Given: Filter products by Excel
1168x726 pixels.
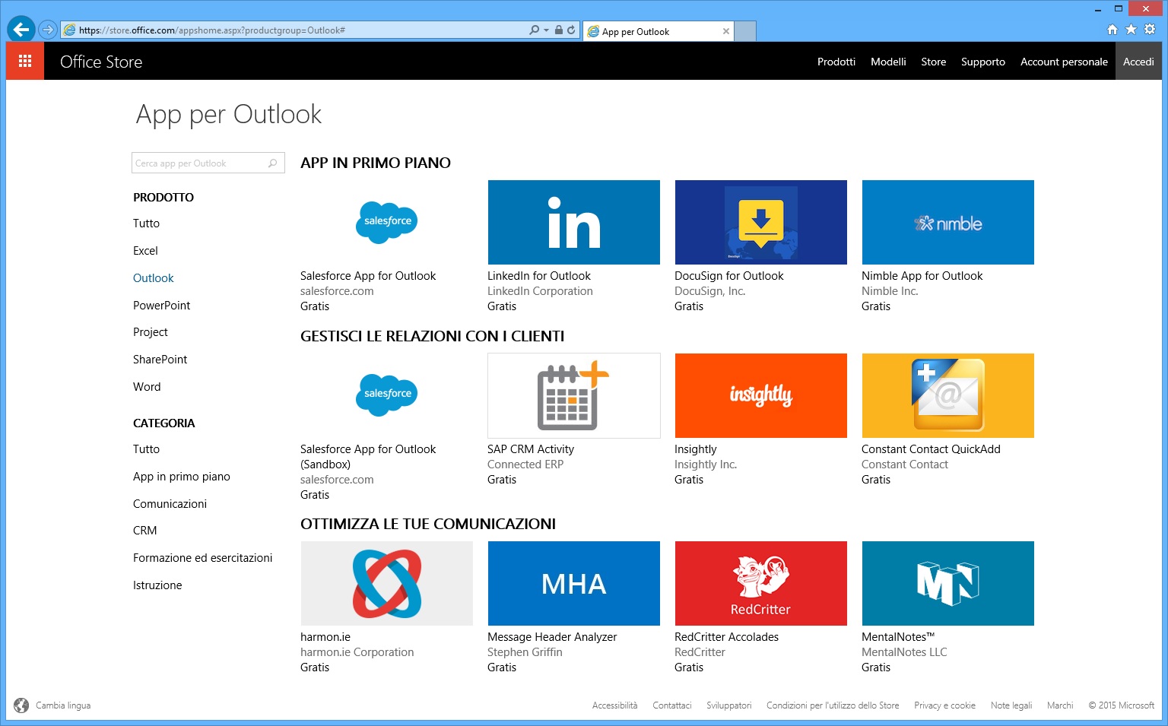Looking at the screenshot, I should pyautogui.click(x=145, y=251).
